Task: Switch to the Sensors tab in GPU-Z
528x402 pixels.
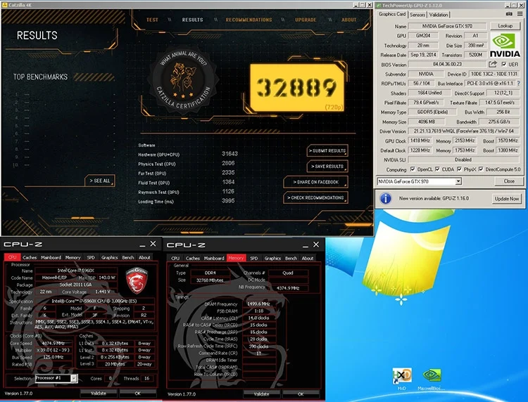Action: click(417, 15)
